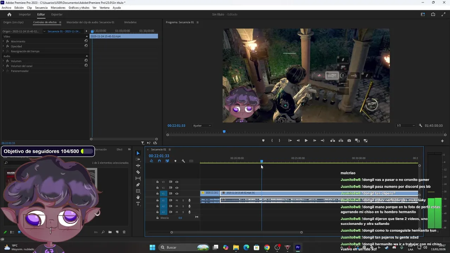Open the button editor plus icon
Viewport: 450px width, 253px height.
point(442,141)
